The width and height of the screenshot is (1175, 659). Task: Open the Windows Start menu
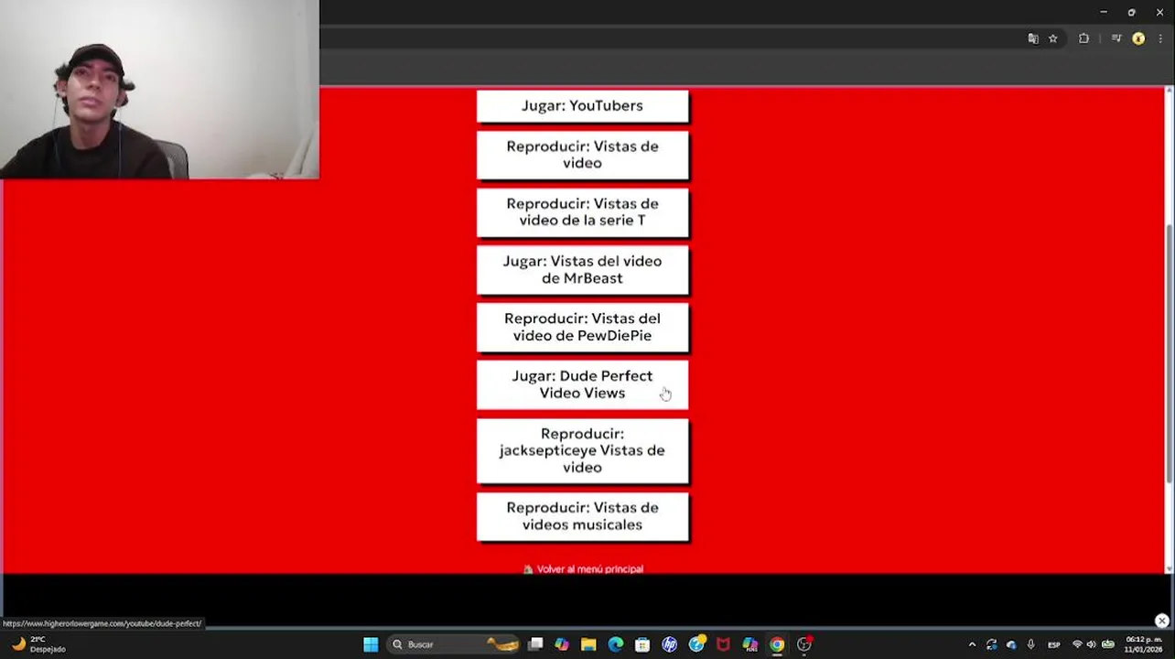(x=371, y=644)
